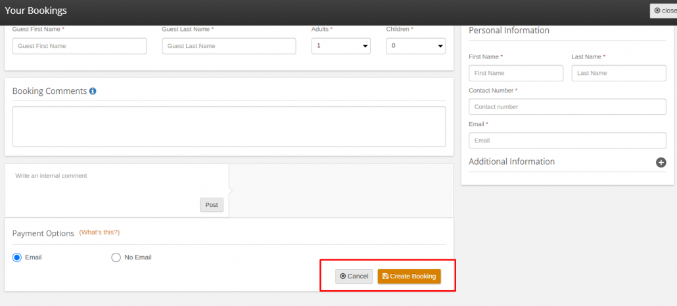Choose the No Email radio option
677x306 pixels.
pyautogui.click(x=116, y=257)
